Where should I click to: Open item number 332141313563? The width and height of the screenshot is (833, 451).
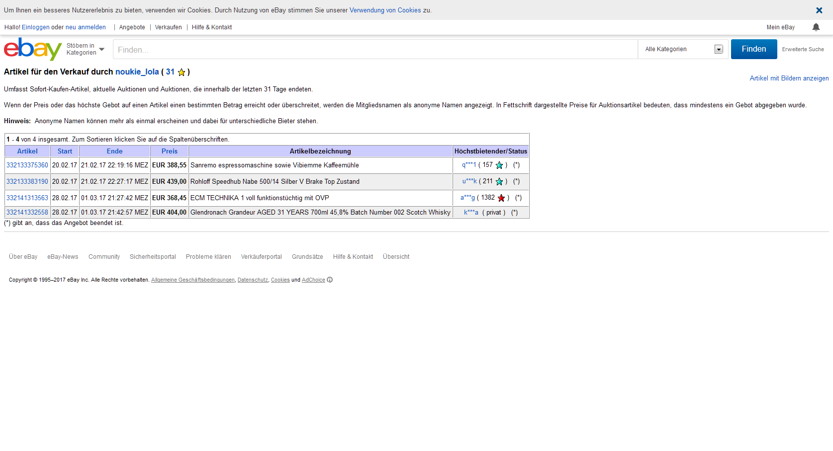coord(27,198)
